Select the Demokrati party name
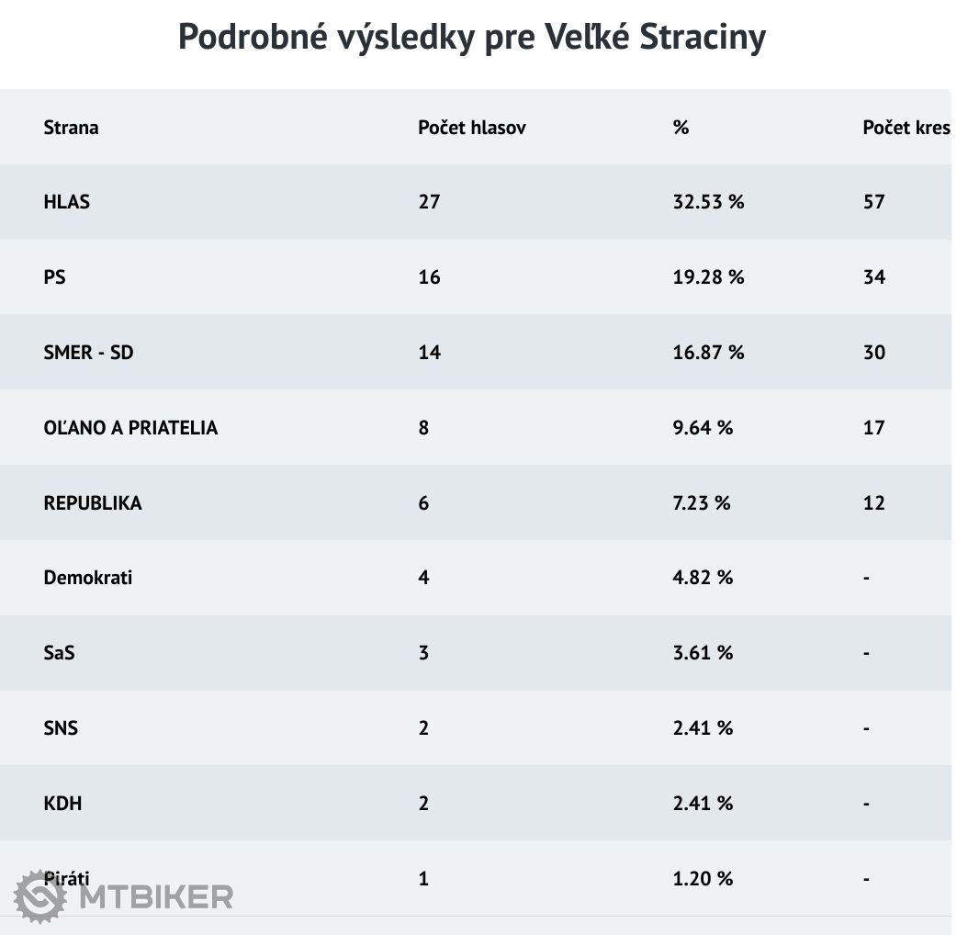 [x=88, y=578]
